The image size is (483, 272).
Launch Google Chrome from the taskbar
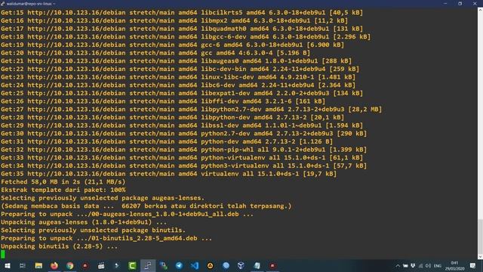(x=70, y=265)
